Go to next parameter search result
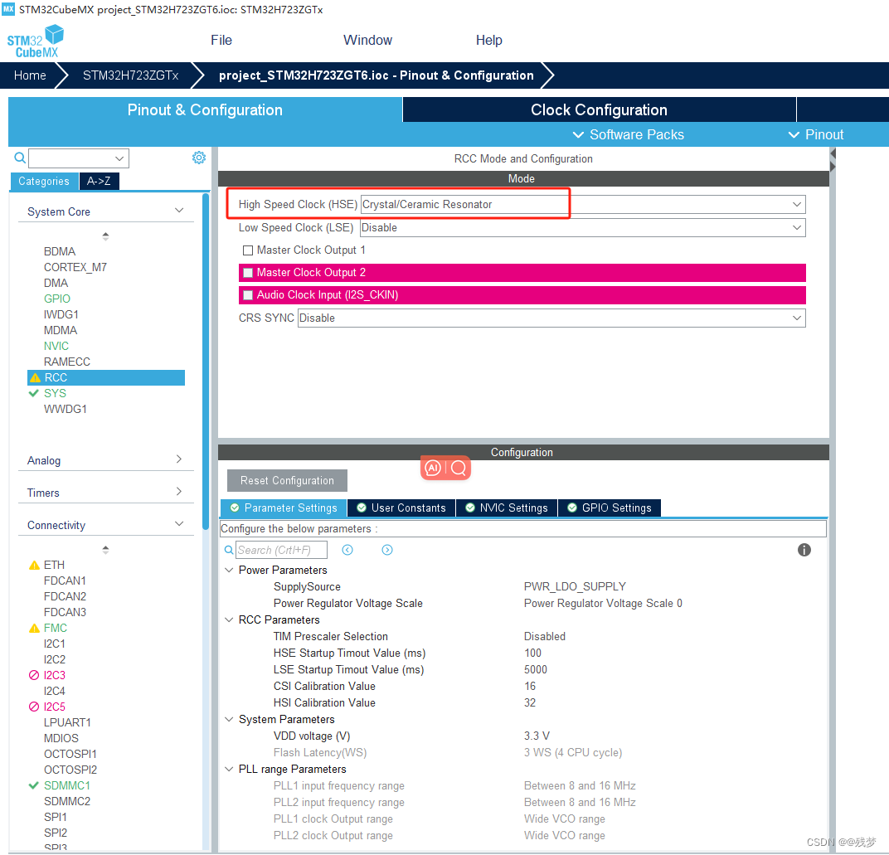889x855 pixels. (x=387, y=550)
